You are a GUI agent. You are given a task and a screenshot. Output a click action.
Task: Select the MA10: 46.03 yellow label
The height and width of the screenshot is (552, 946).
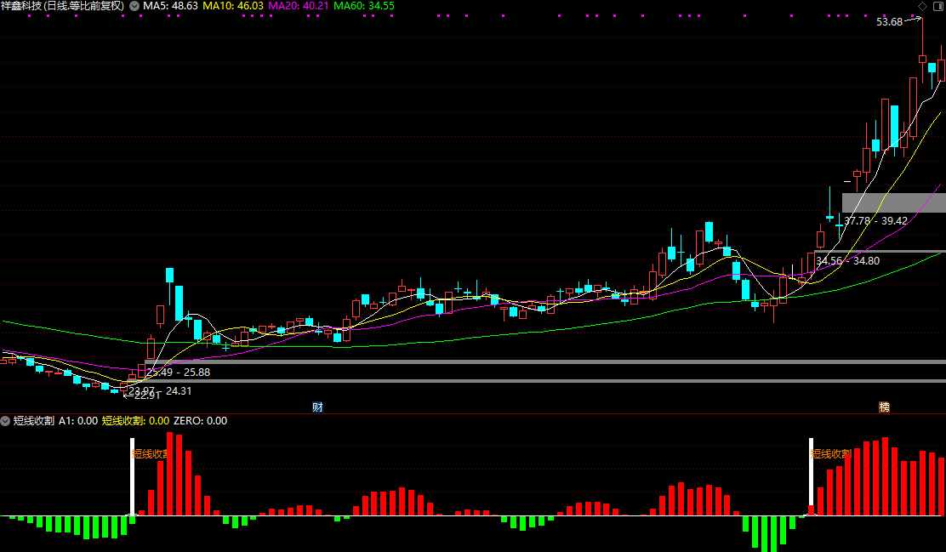[x=233, y=6]
